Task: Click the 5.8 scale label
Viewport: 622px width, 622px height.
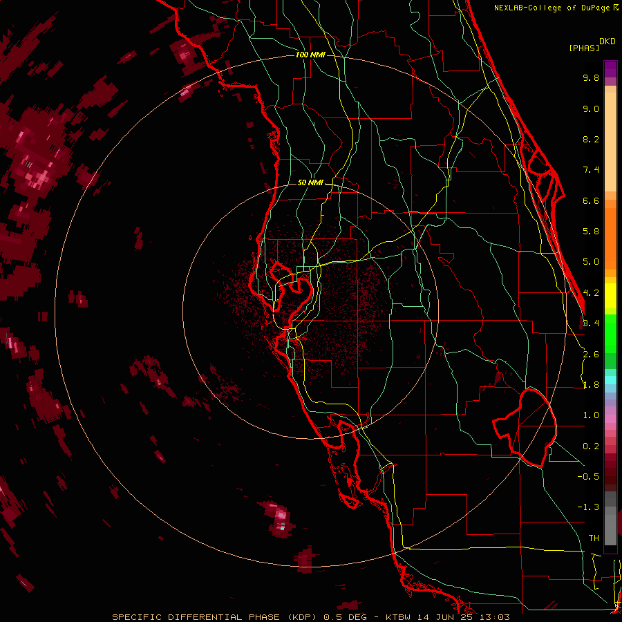Action: [x=591, y=232]
